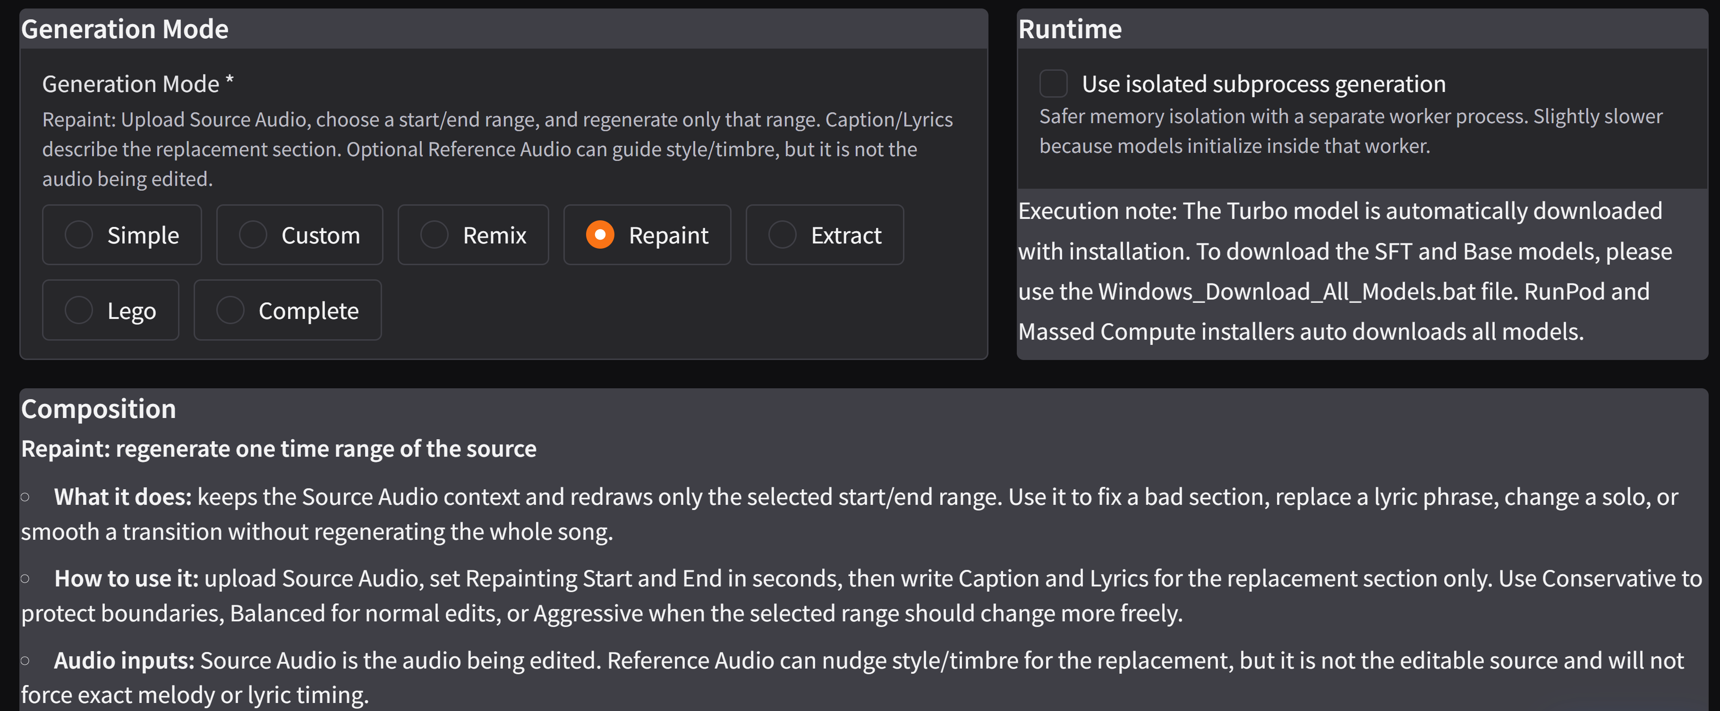This screenshot has height=711, width=1720.
Task: Click the Composition section header
Action: tap(98, 409)
